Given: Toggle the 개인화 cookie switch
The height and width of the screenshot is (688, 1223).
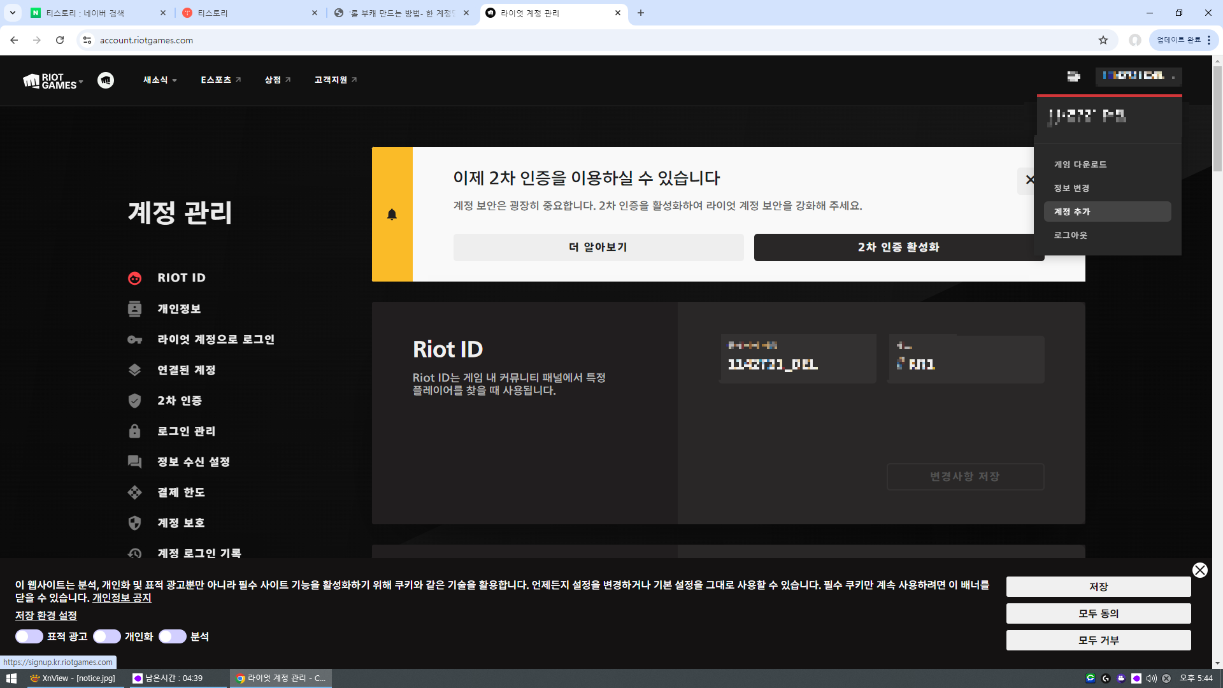Looking at the screenshot, I should (x=107, y=636).
